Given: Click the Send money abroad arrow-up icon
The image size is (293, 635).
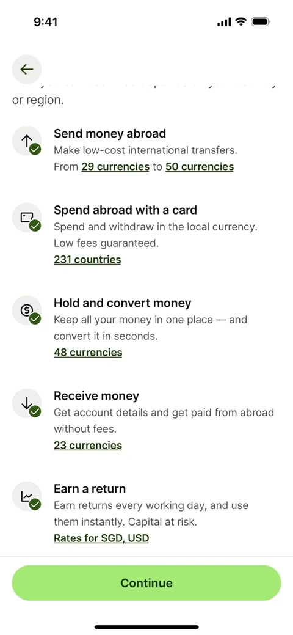Looking at the screenshot, I should pyautogui.click(x=27, y=141).
